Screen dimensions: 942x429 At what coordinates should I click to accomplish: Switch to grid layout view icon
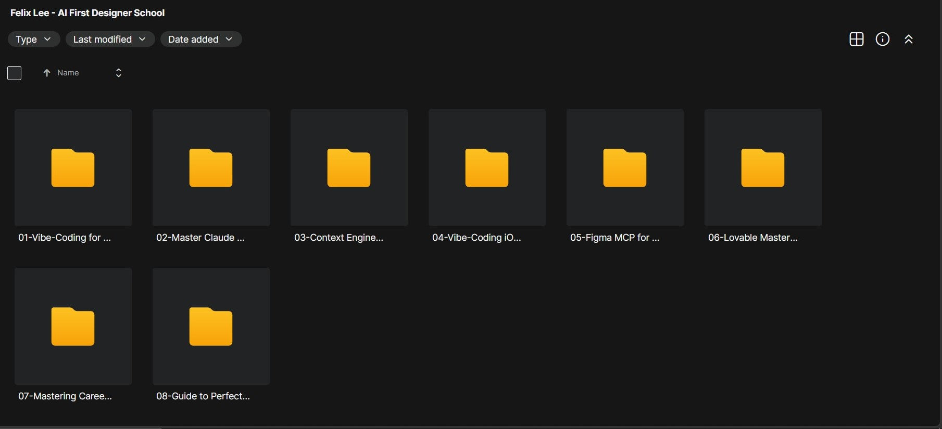tap(856, 39)
